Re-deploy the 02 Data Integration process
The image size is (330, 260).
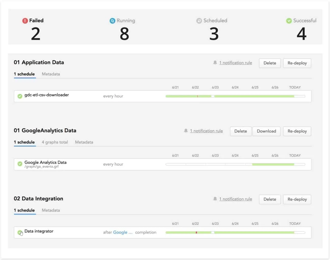pyautogui.click(x=297, y=199)
